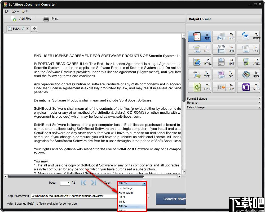Screen dimensions: 265x212
Task: Select the To DOCX output format
Action: pos(249,37)
